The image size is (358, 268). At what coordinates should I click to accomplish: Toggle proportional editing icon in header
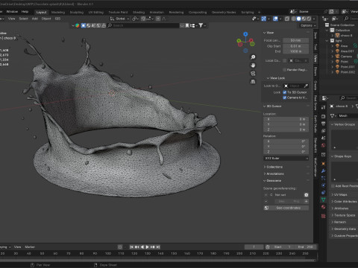(158, 19)
